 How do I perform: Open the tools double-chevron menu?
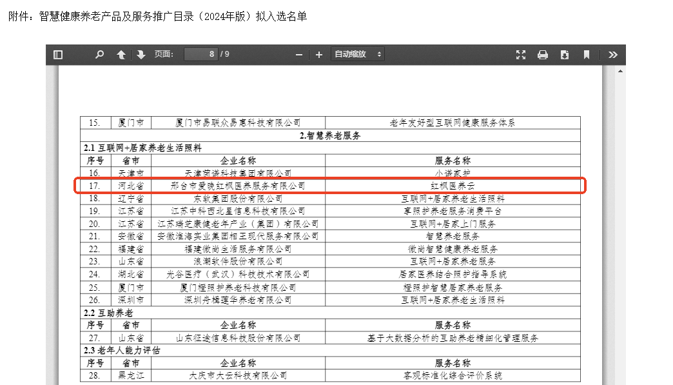click(x=613, y=55)
